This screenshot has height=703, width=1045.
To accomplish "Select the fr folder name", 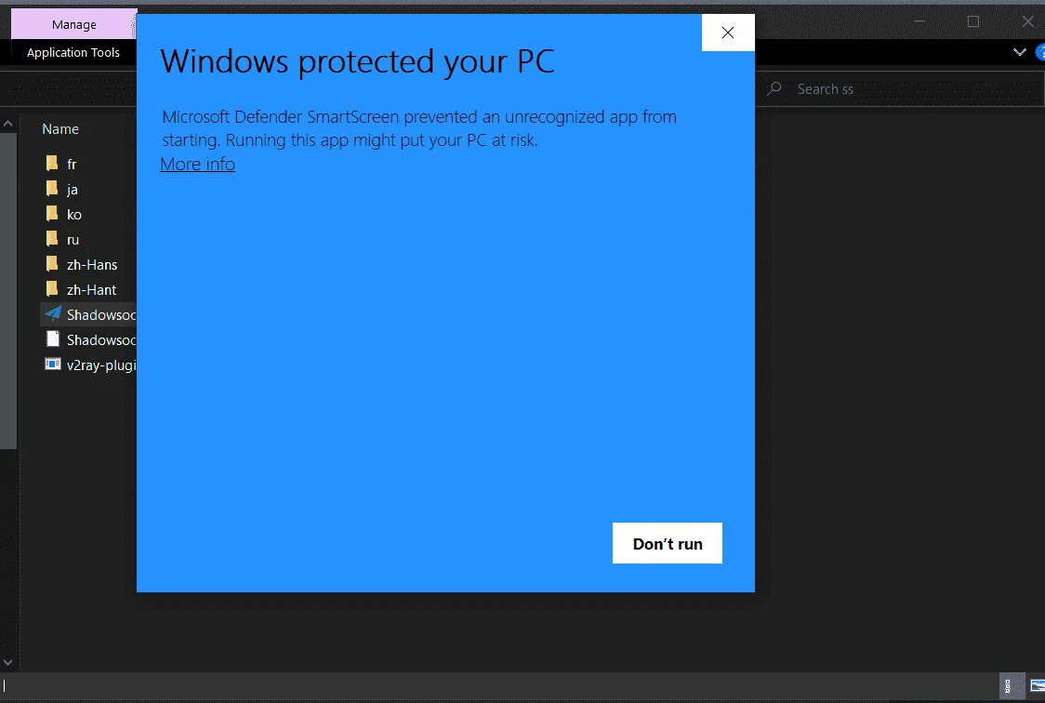I will (72, 164).
